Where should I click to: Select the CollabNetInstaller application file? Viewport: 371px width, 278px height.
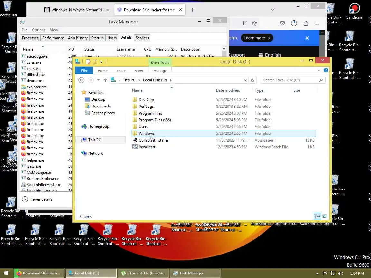224,140
